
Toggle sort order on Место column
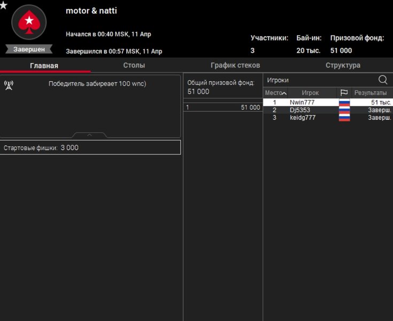(275, 93)
